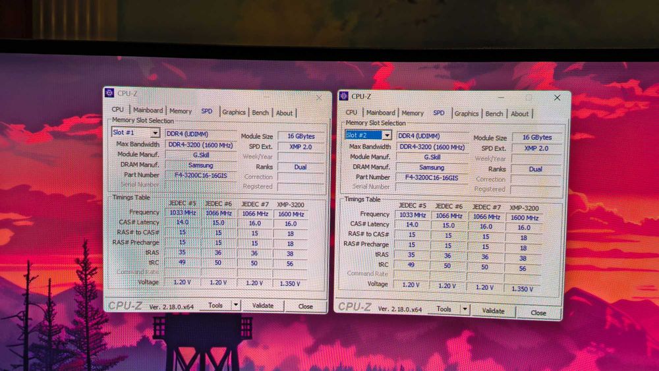Click the 14.0 CAS# Latency value in left window
Viewport: 659px width, 371px height.
pos(183,222)
